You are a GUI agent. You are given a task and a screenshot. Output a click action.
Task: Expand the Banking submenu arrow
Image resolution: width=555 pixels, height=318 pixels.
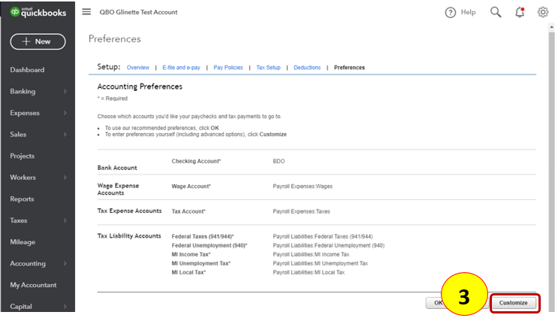[65, 92]
